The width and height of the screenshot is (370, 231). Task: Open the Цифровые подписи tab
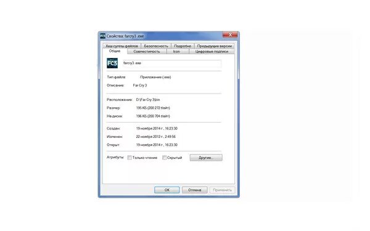pyautogui.click(x=212, y=51)
